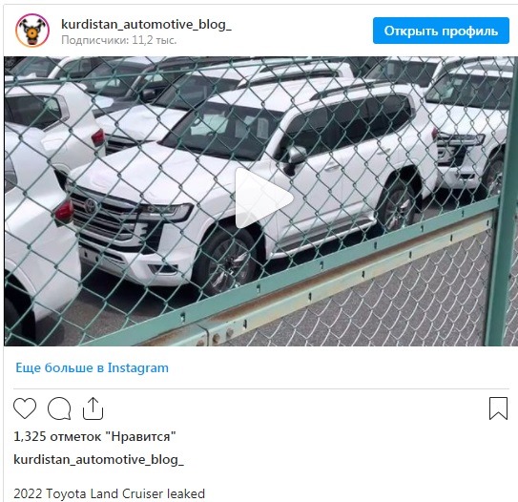Open the kurdistan_automotive_blog_ username in the header

click(146, 24)
